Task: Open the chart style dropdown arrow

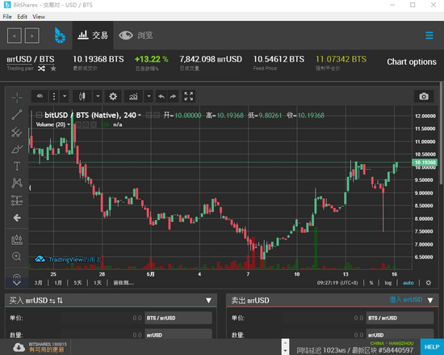Action: [x=98, y=96]
